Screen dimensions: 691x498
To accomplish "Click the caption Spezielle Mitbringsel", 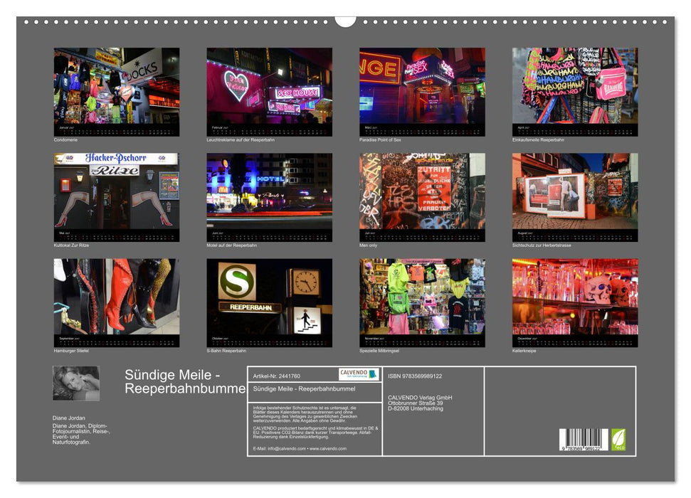I will (379, 351).
